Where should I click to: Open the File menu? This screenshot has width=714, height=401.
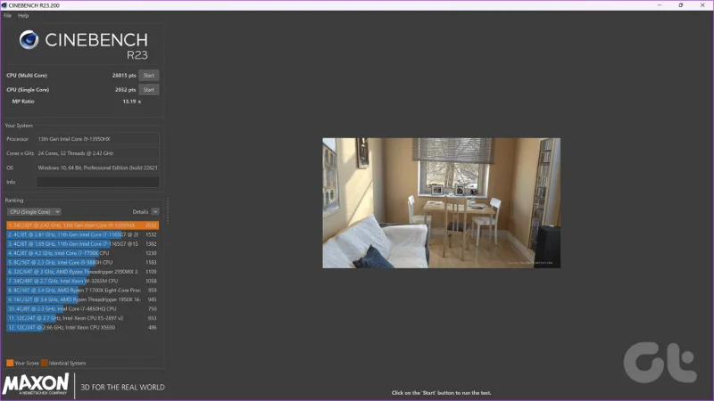point(7,15)
